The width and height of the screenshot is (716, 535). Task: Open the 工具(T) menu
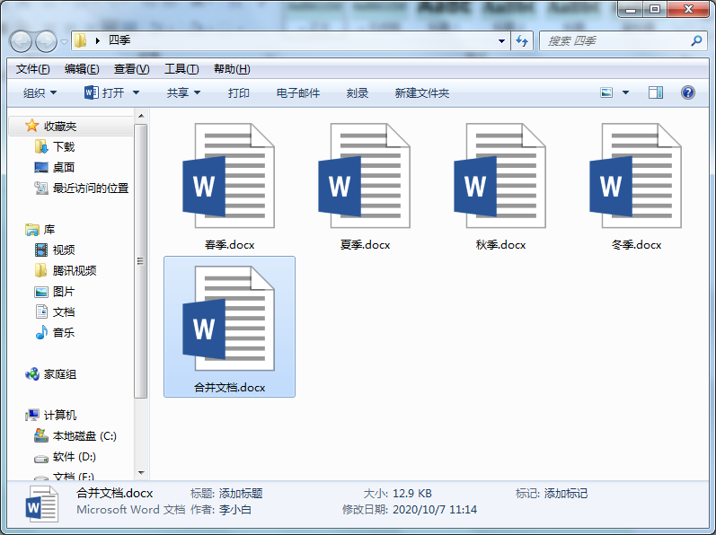point(181,69)
